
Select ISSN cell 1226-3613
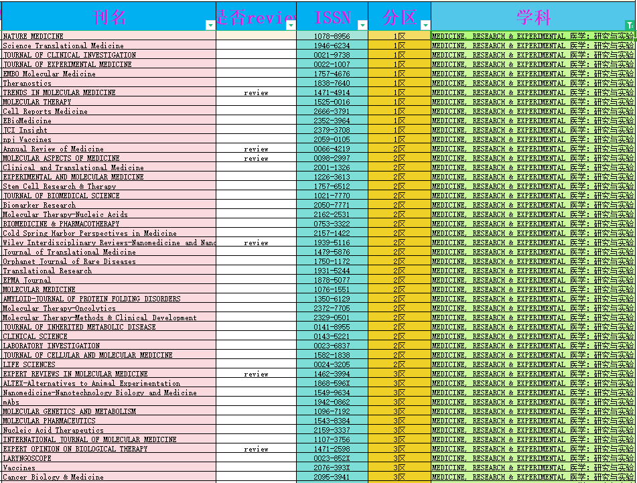click(332, 177)
